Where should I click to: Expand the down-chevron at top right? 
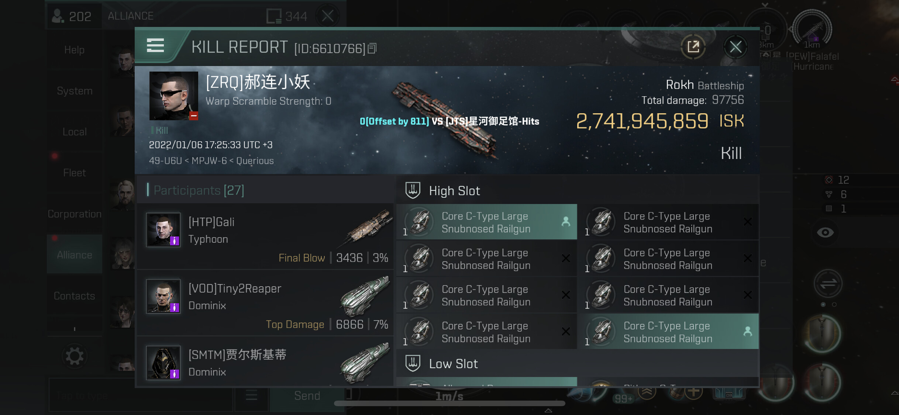click(x=765, y=5)
